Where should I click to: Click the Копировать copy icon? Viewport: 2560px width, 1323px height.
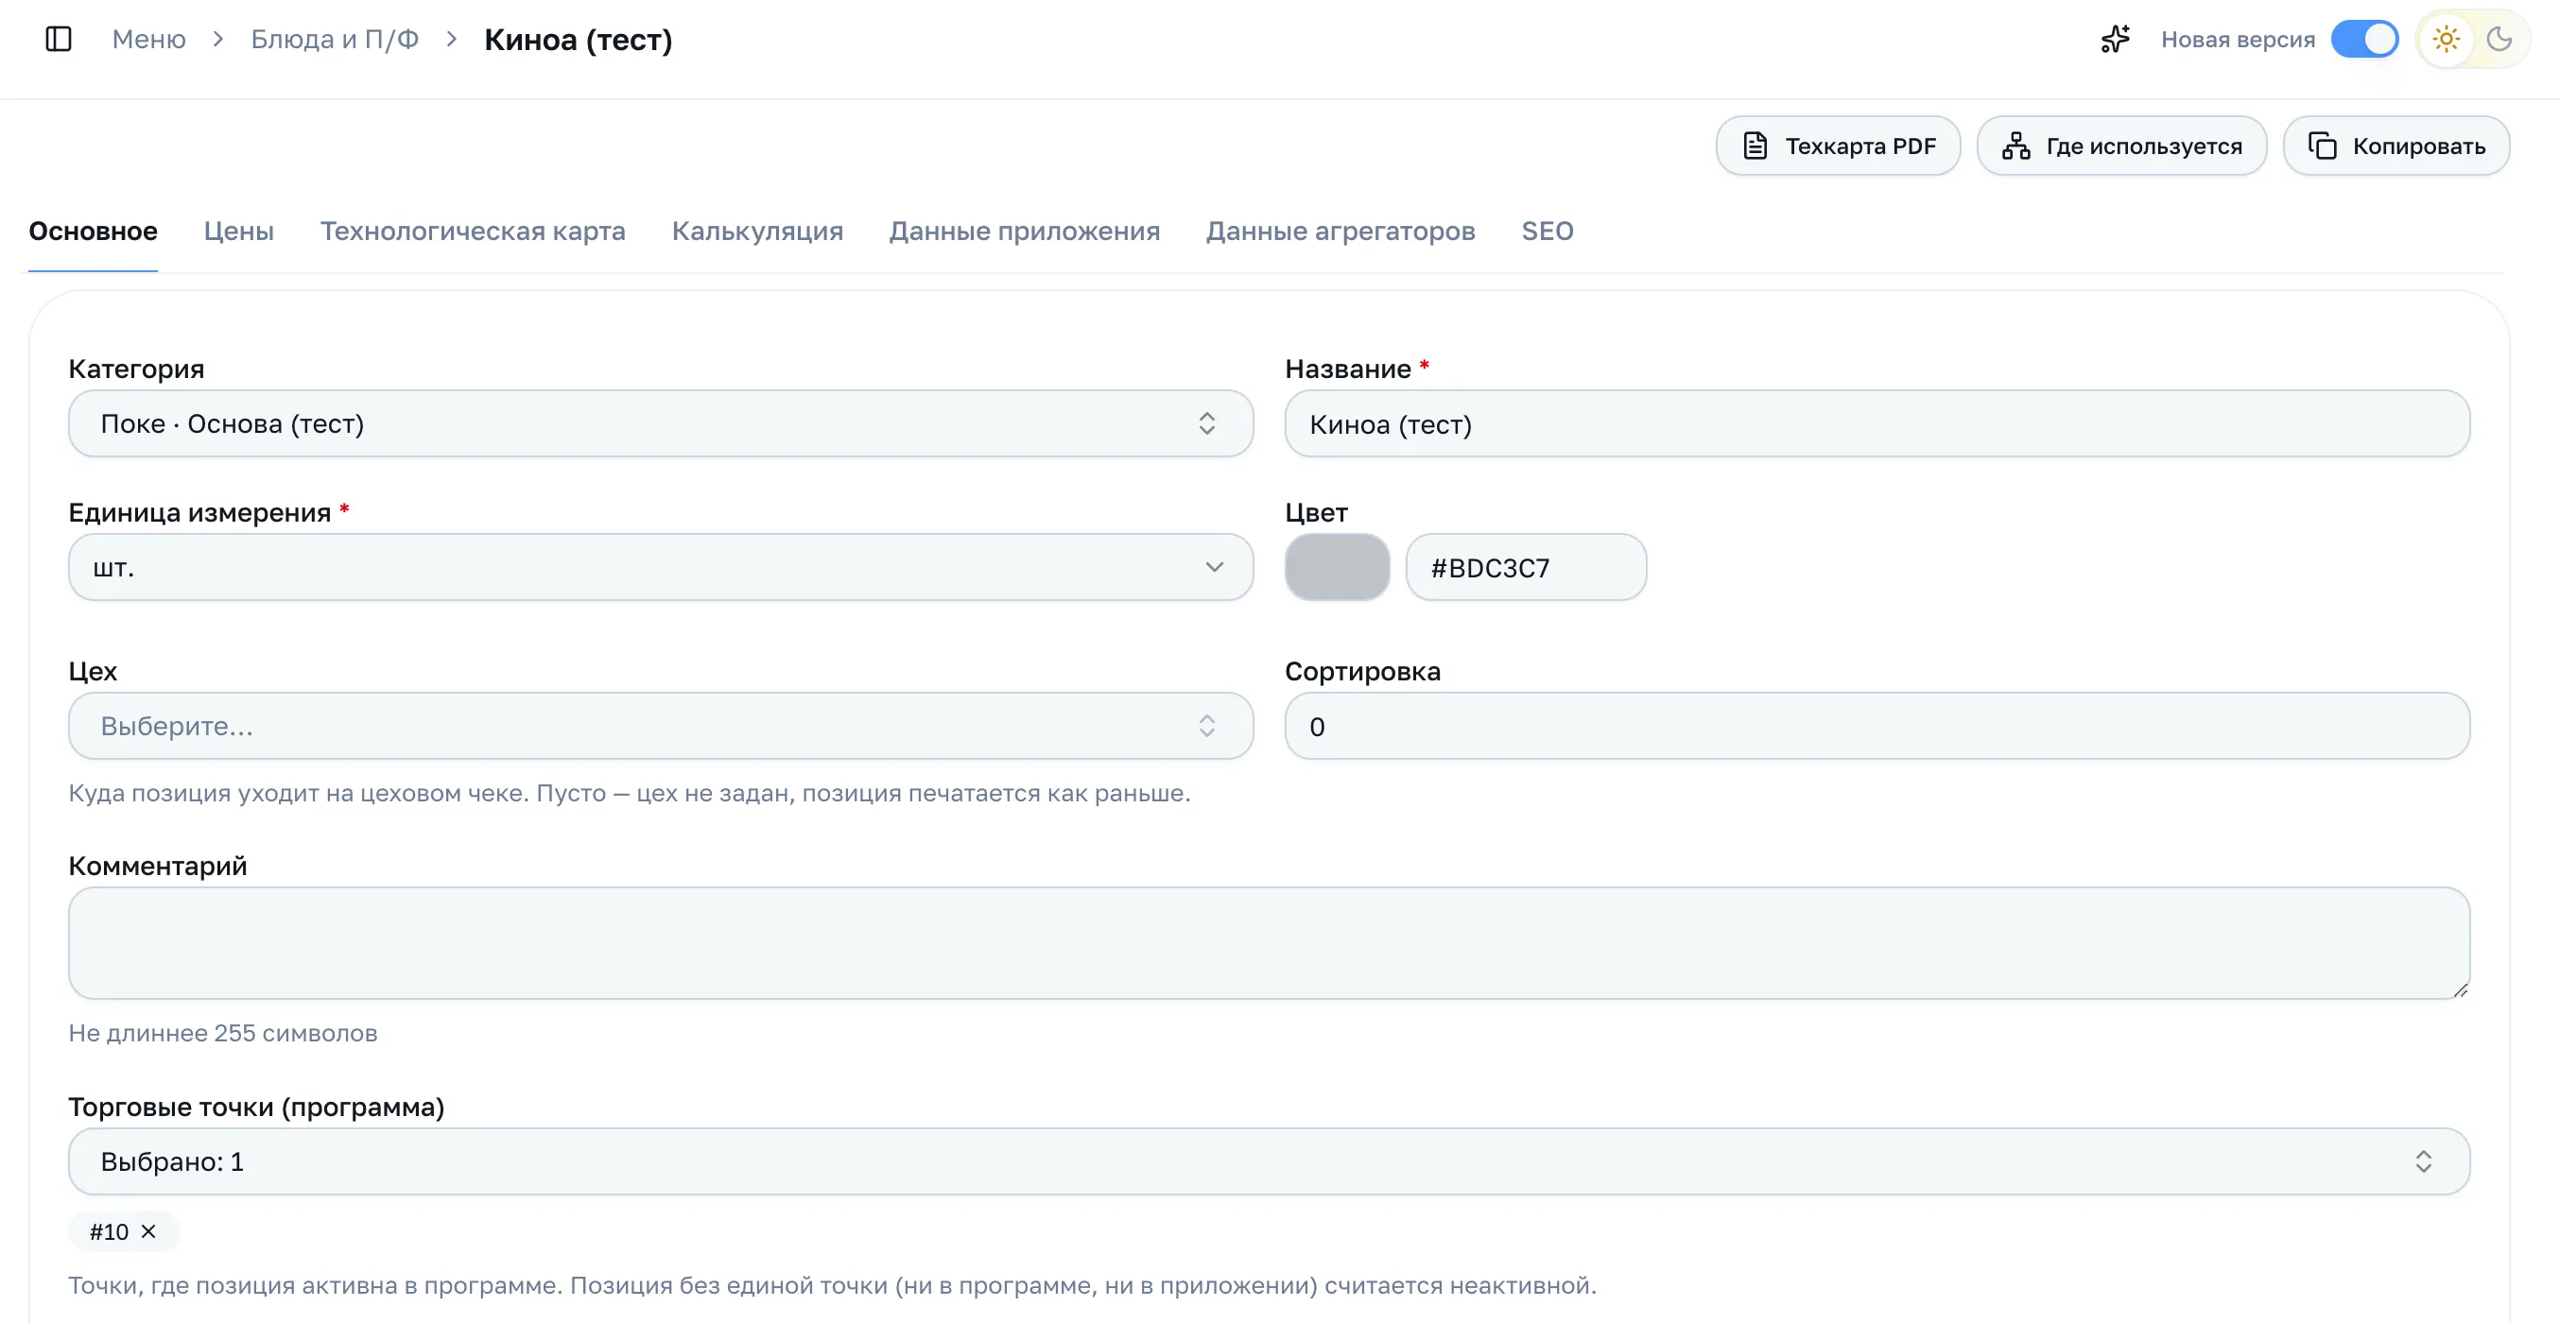coord(2322,146)
